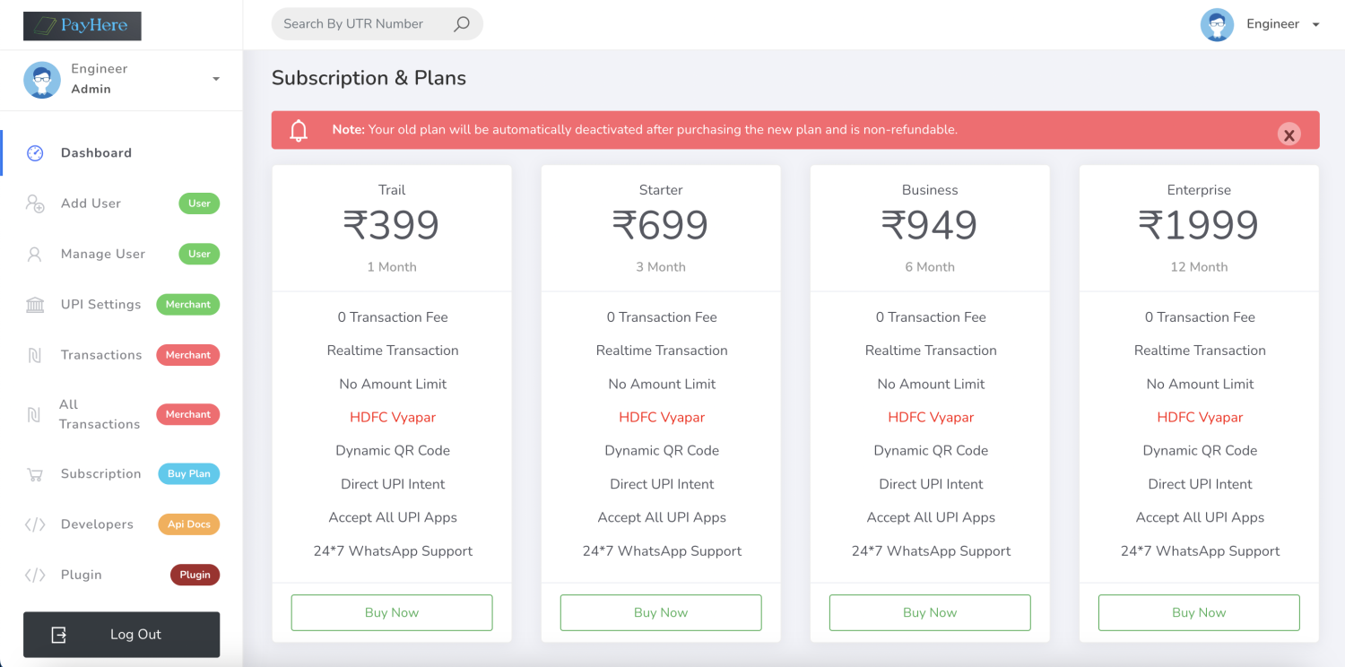Click the notification bell icon in alert
Image resolution: width=1345 pixels, height=667 pixels.
click(x=299, y=131)
